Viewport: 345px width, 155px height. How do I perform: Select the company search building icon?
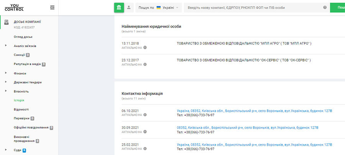tap(119, 8)
